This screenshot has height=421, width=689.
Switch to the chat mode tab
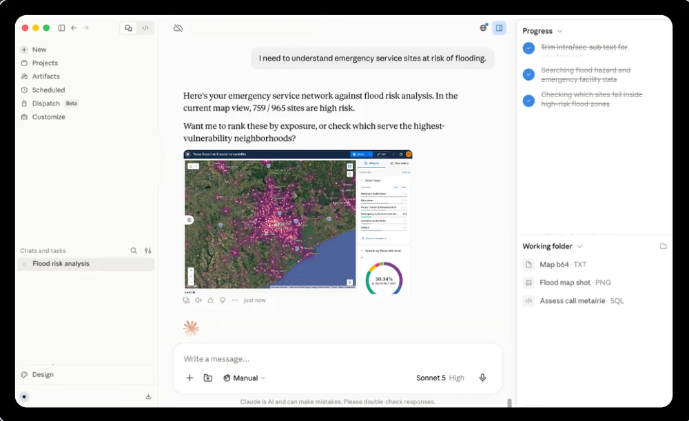[x=128, y=28]
